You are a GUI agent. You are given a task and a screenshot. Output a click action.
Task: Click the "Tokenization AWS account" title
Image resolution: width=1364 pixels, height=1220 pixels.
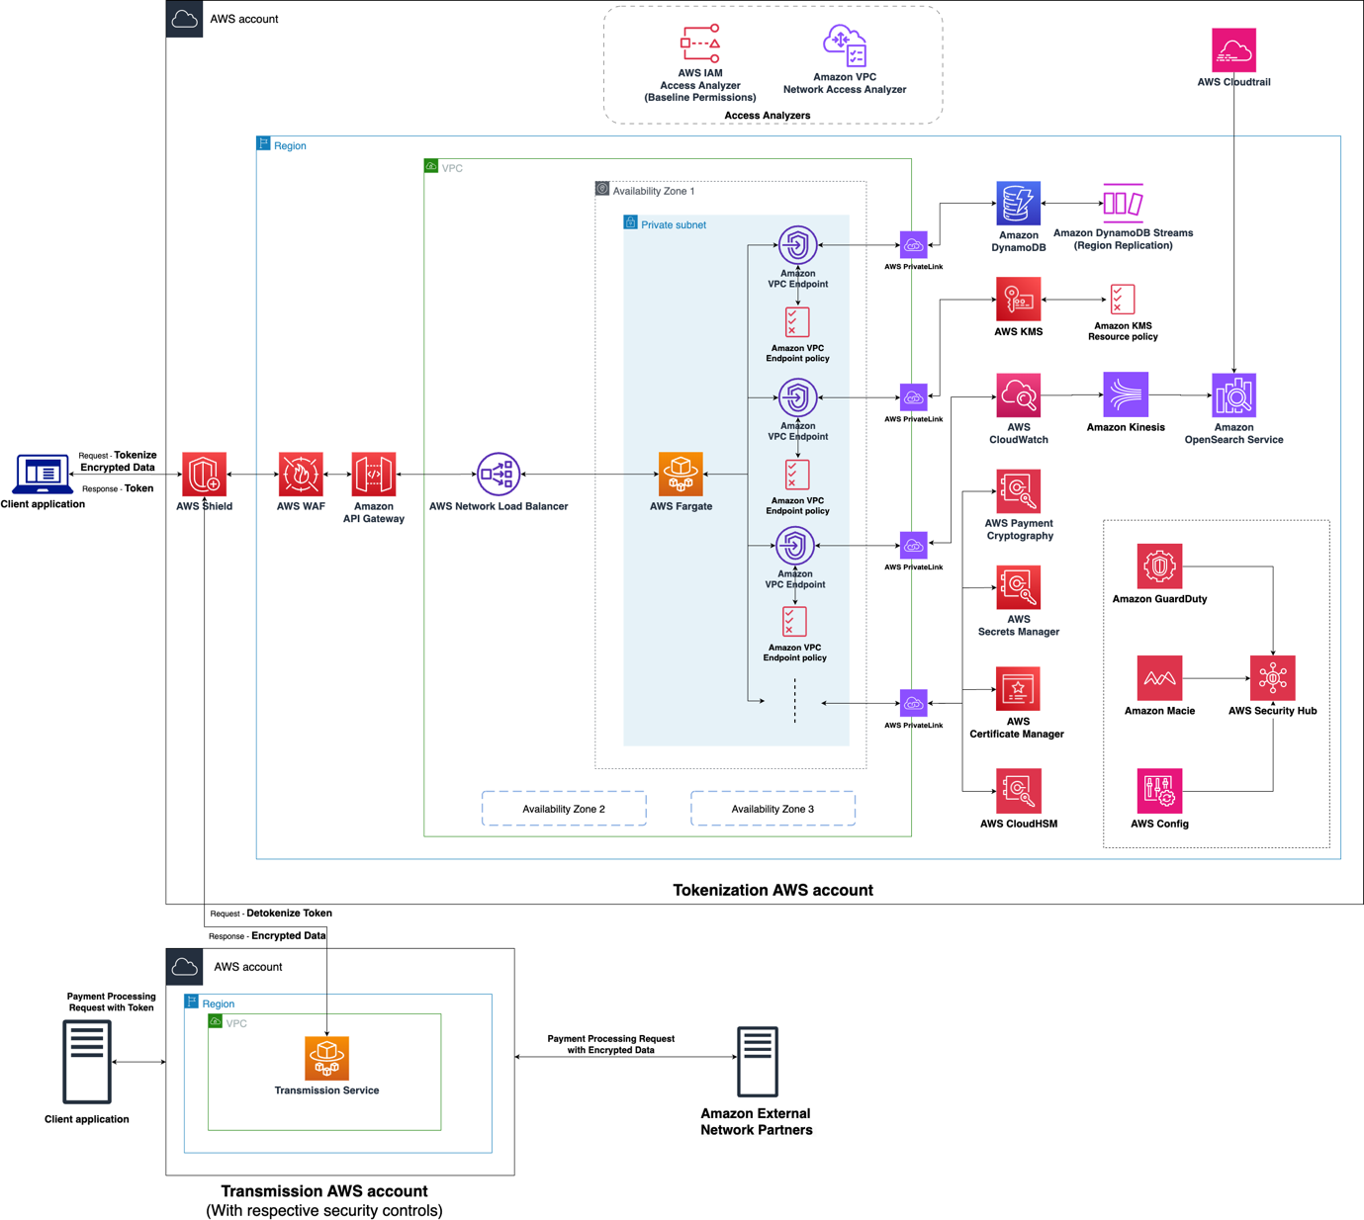point(773,890)
